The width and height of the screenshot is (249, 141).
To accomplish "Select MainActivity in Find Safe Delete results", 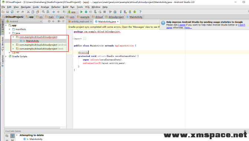I will point(36,139).
